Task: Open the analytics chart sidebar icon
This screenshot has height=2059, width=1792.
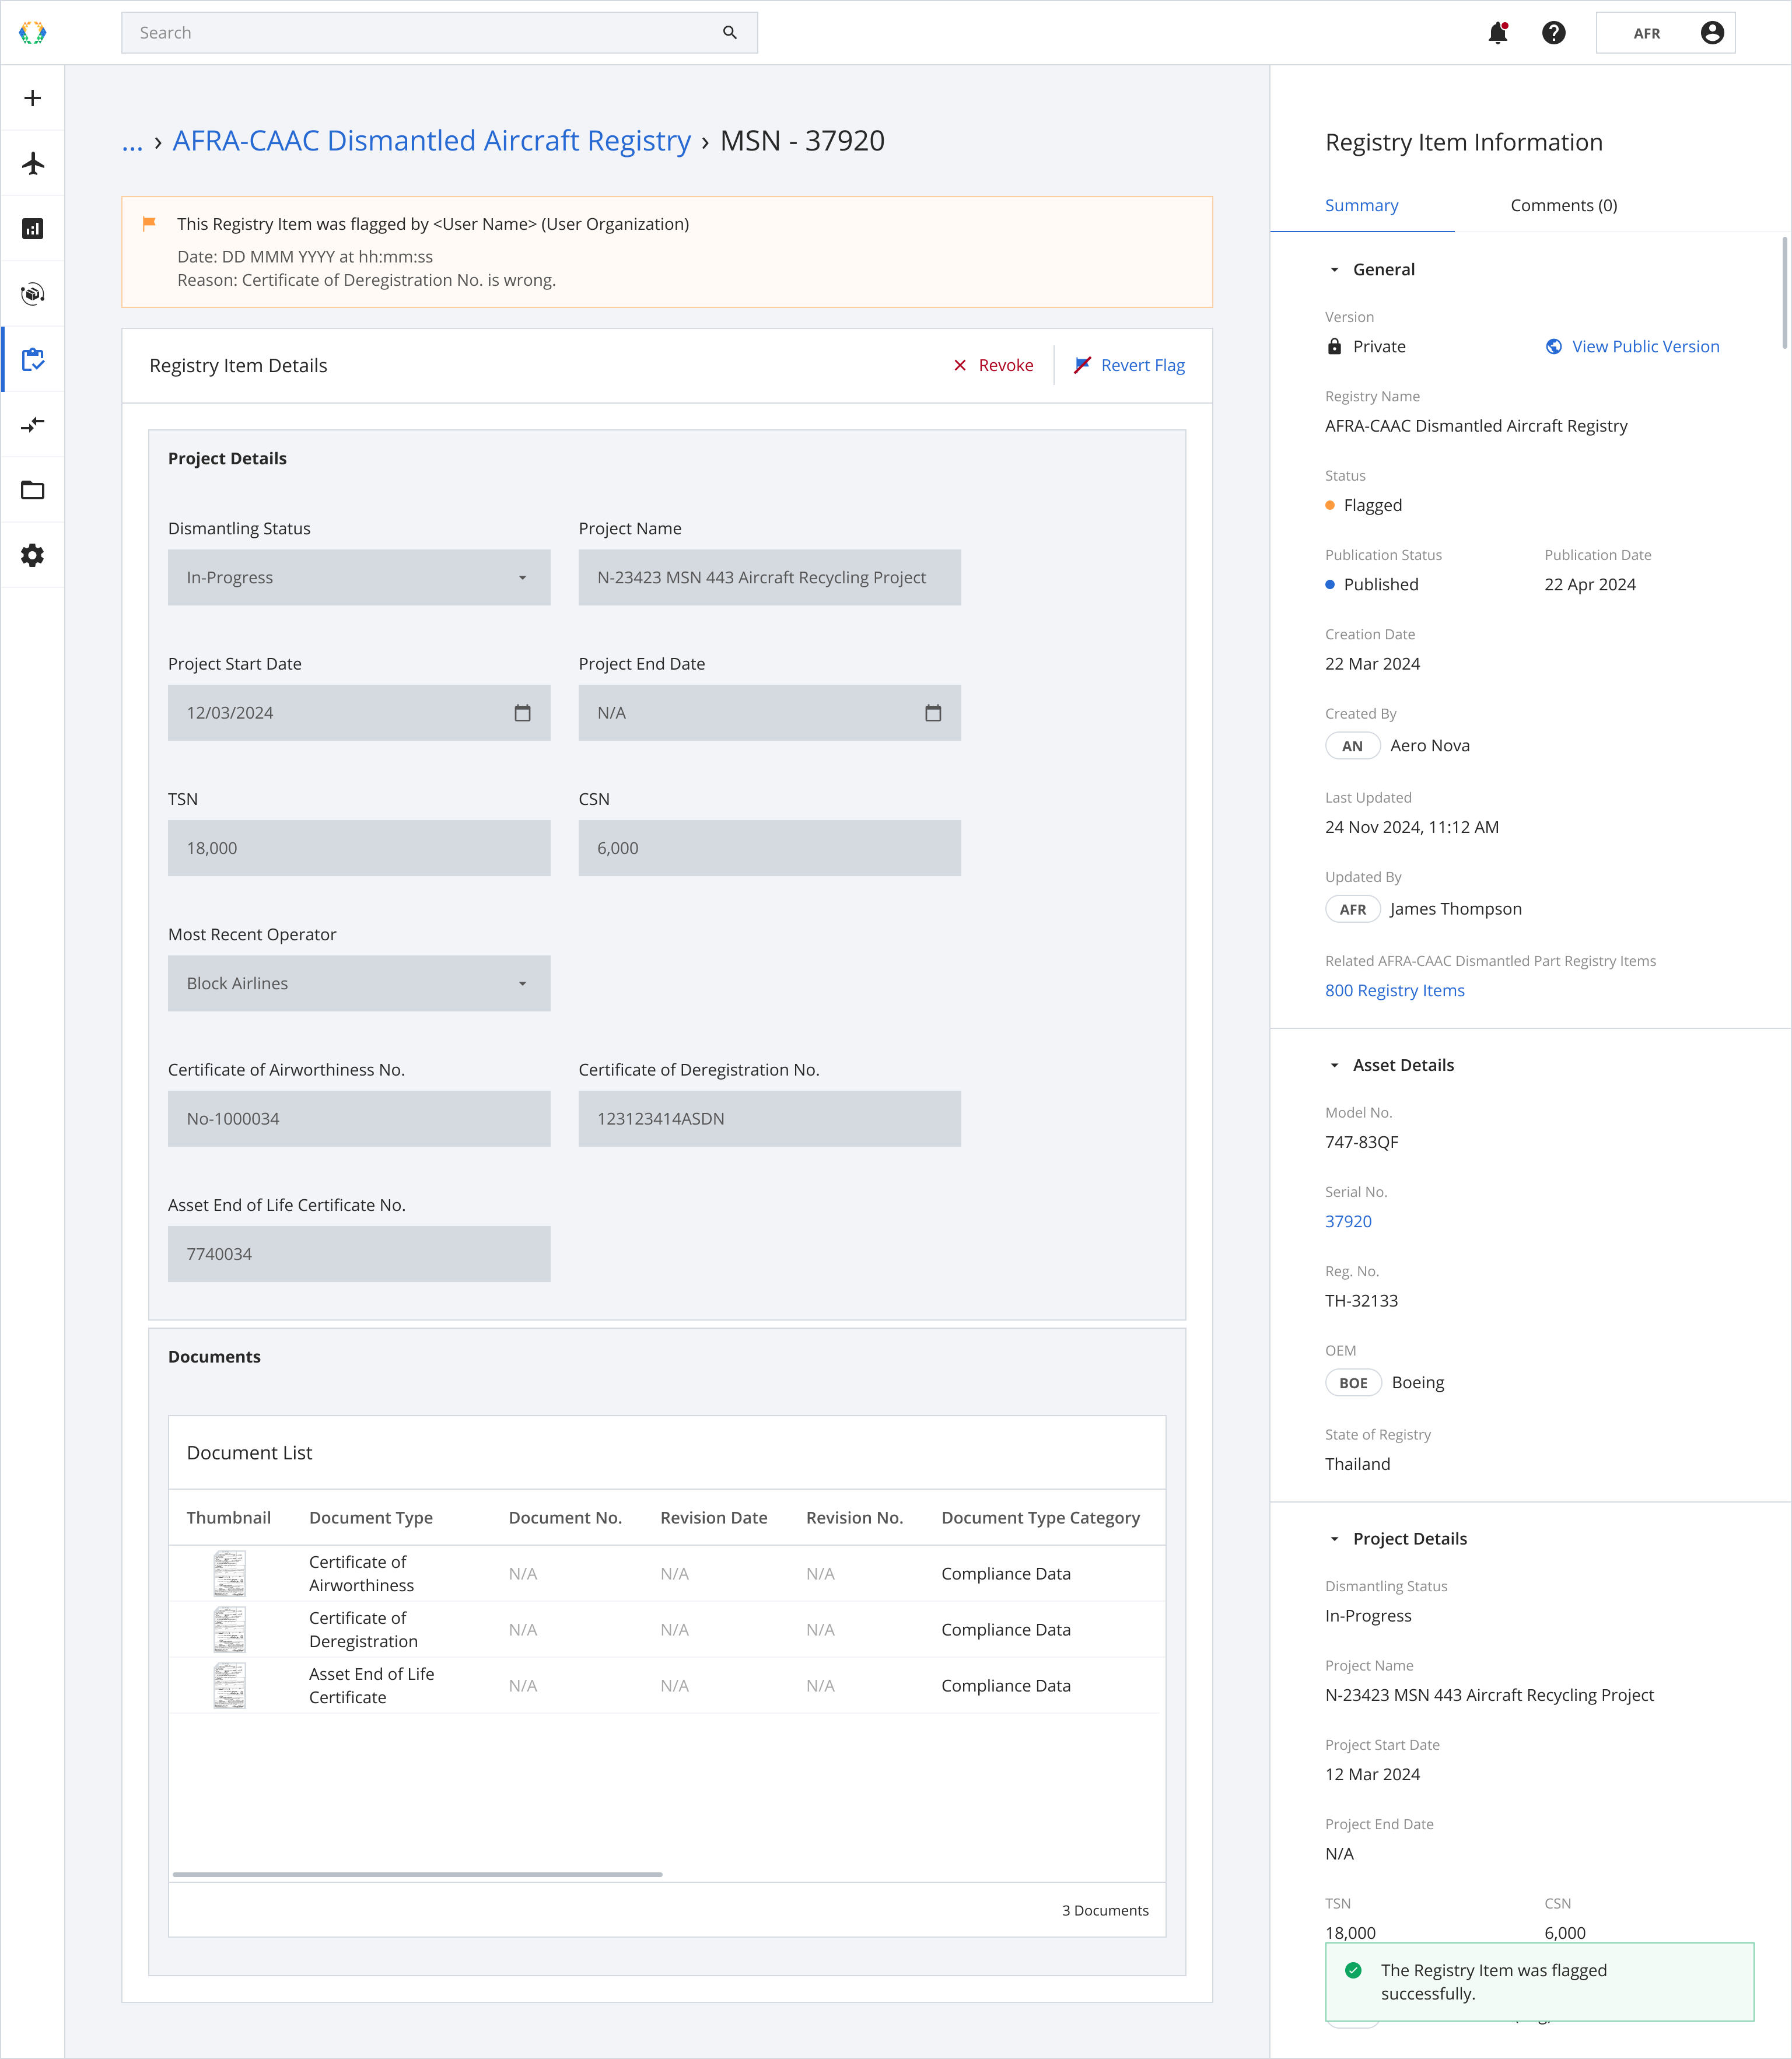Action: point(33,229)
